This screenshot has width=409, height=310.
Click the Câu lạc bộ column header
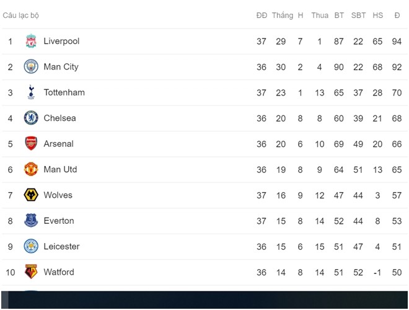(x=21, y=15)
